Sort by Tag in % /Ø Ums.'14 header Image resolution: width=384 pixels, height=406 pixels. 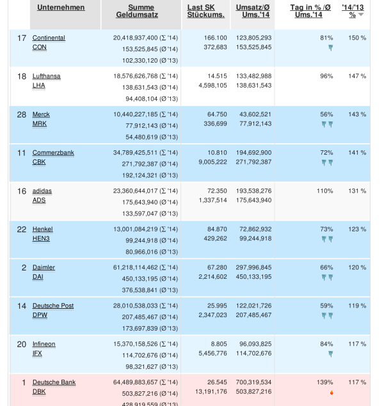coord(312,11)
